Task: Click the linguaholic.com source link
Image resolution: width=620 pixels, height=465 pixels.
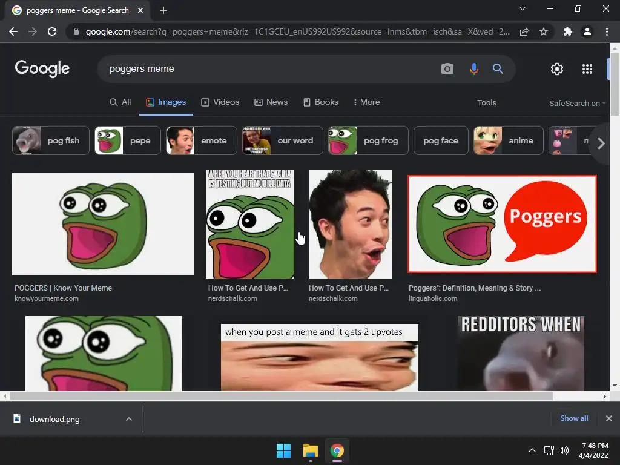Action: coord(433,298)
